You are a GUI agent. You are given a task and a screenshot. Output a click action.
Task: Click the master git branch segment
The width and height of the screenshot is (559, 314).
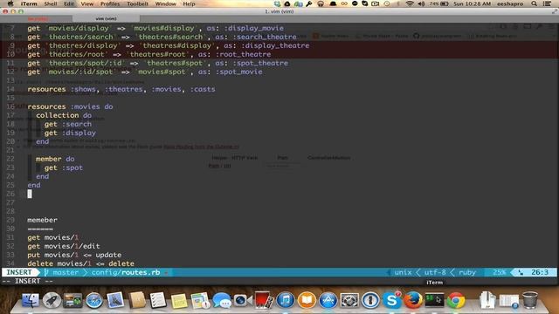click(61, 272)
